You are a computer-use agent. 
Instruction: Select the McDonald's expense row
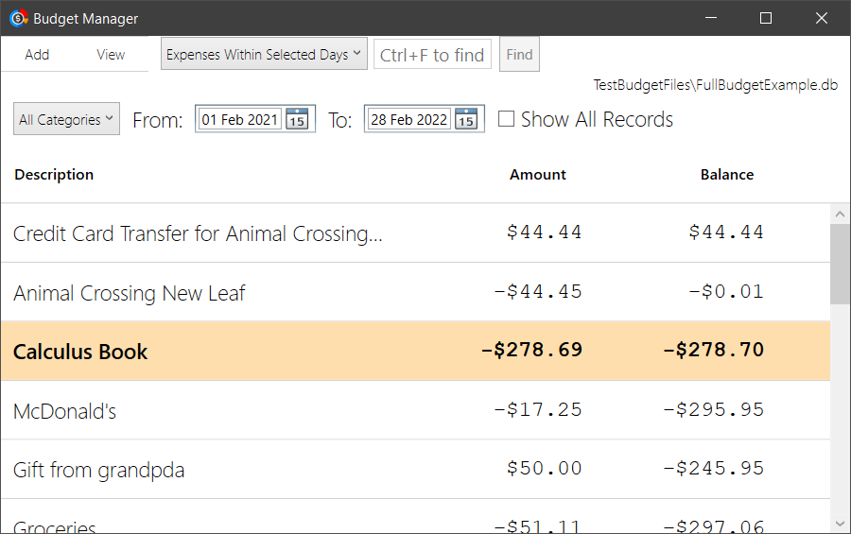[x=416, y=410]
